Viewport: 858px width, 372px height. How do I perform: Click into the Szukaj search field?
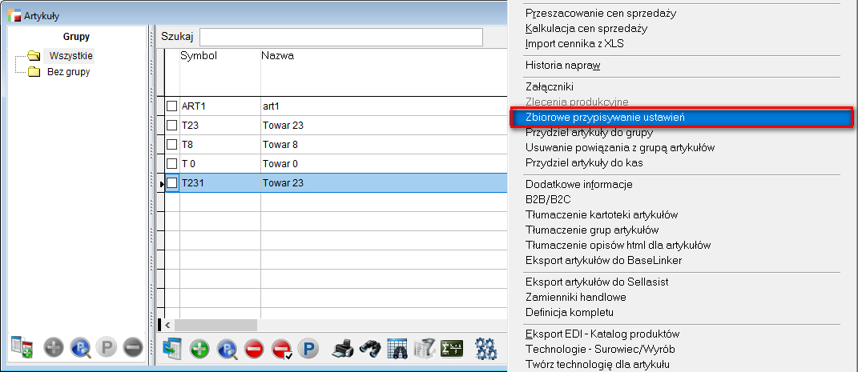(x=341, y=37)
